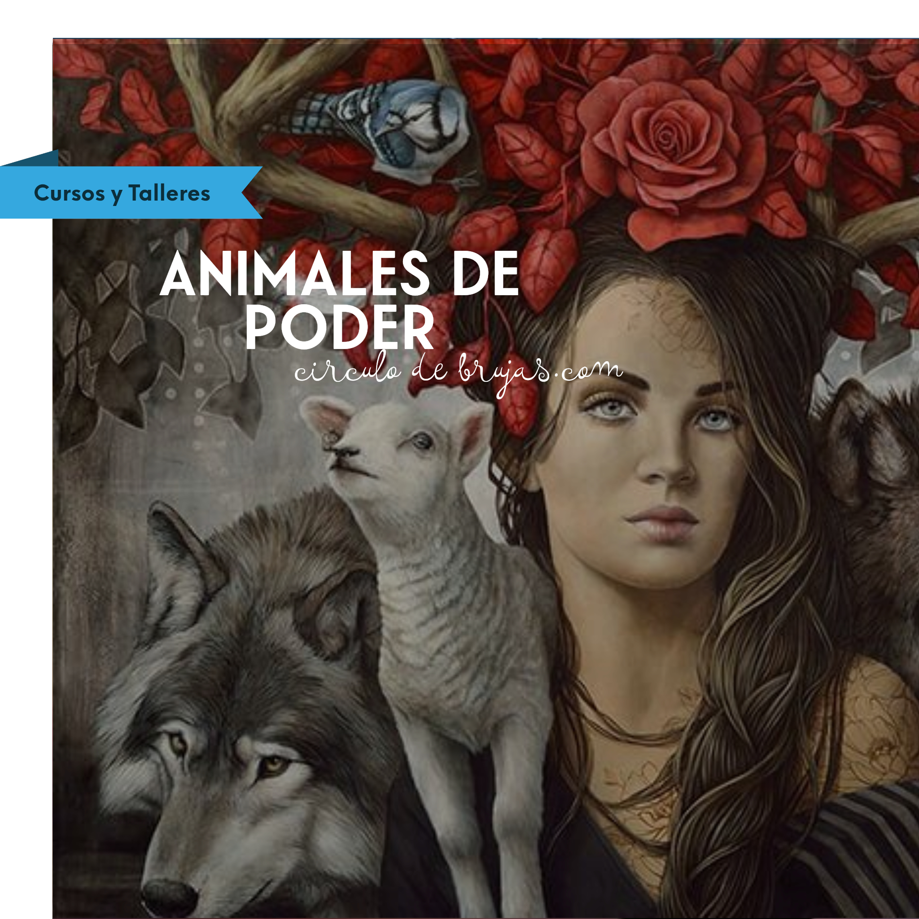Select the word PODER in the heading

(x=339, y=327)
